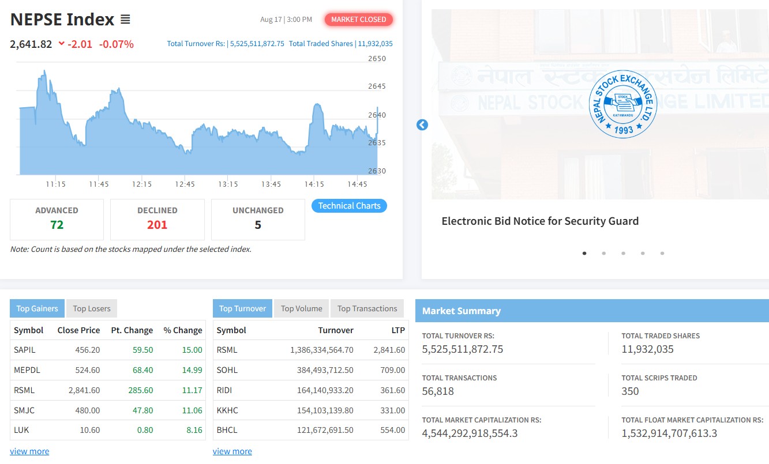
Task: Click the Aug 17 3:00 PM timestamp
Action: pos(286,20)
